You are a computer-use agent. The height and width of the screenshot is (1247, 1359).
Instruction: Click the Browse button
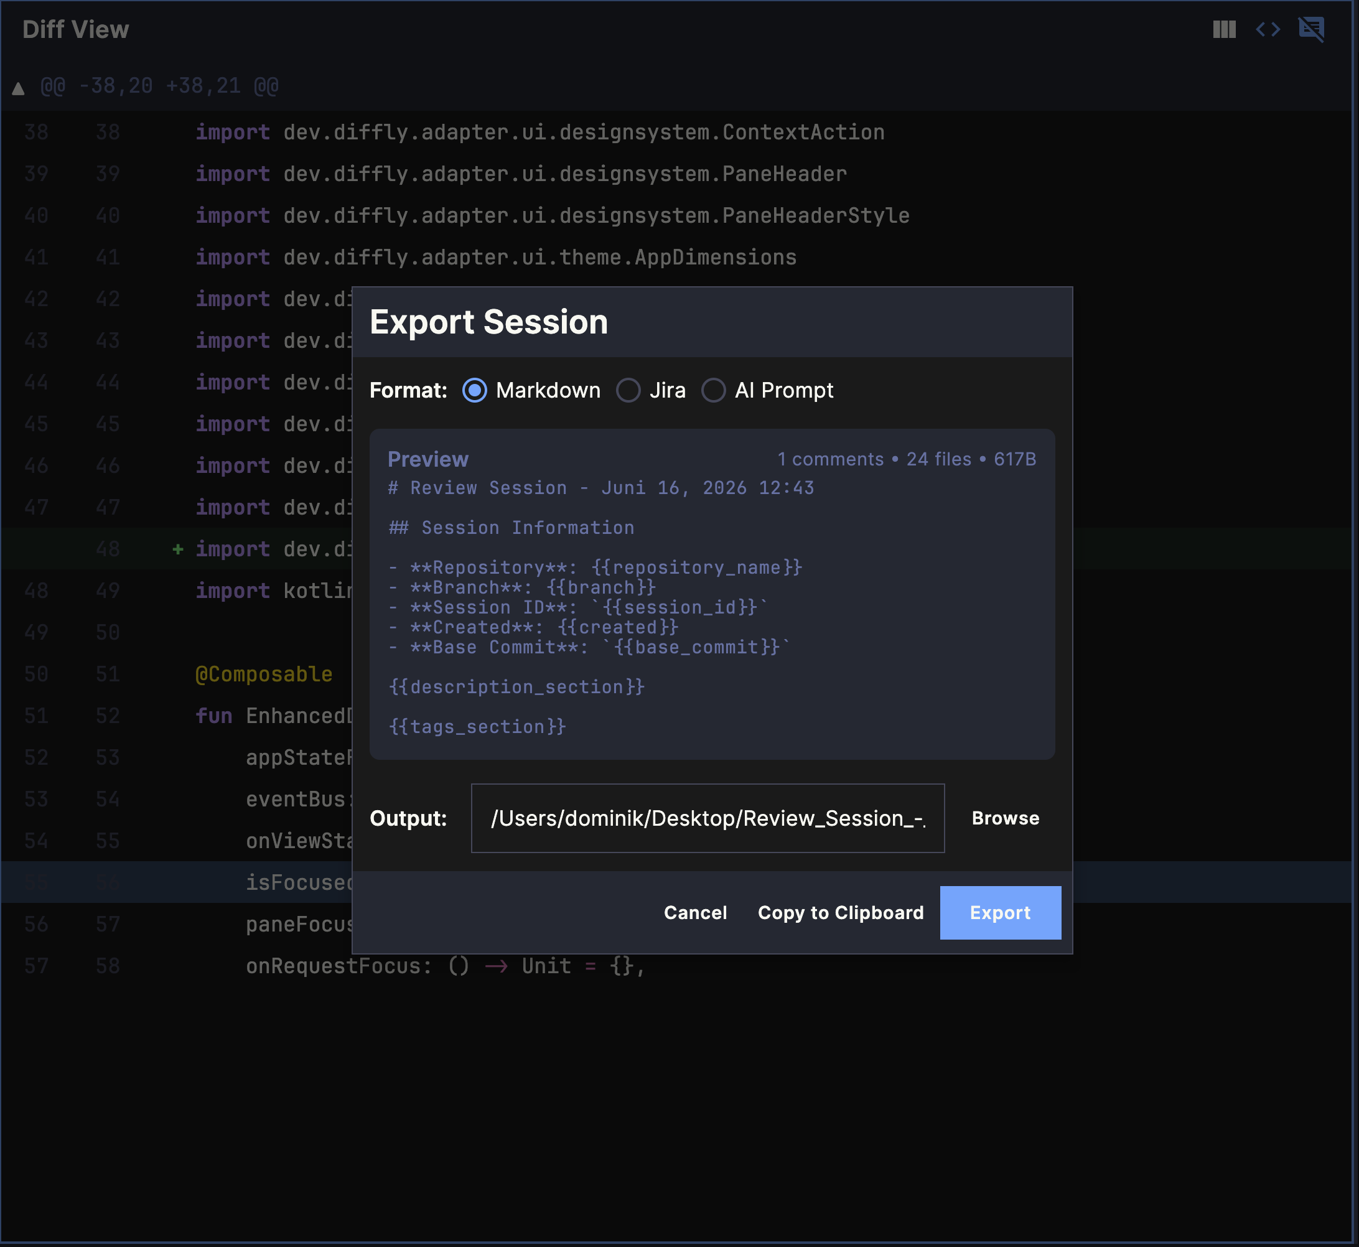point(1006,818)
